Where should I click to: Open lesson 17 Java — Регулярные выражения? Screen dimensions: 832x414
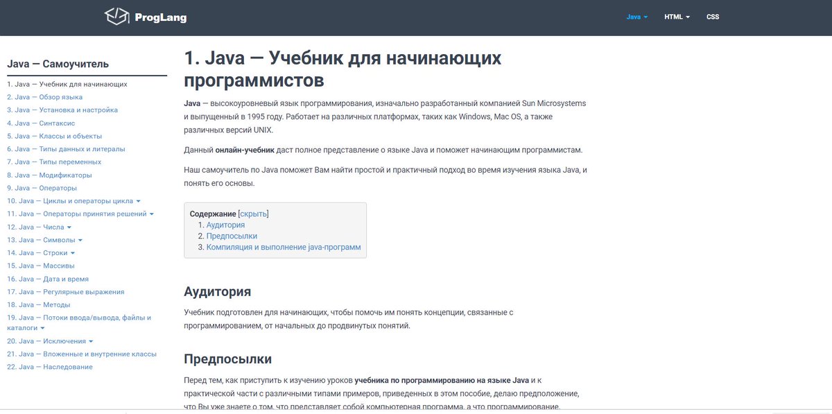click(66, 292)
